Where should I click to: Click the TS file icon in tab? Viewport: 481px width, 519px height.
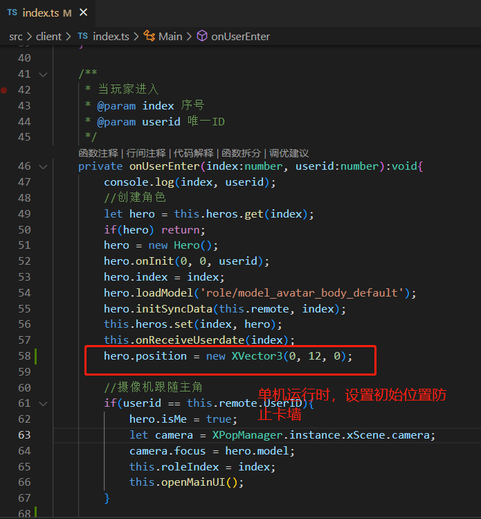(x=12, y=12)
